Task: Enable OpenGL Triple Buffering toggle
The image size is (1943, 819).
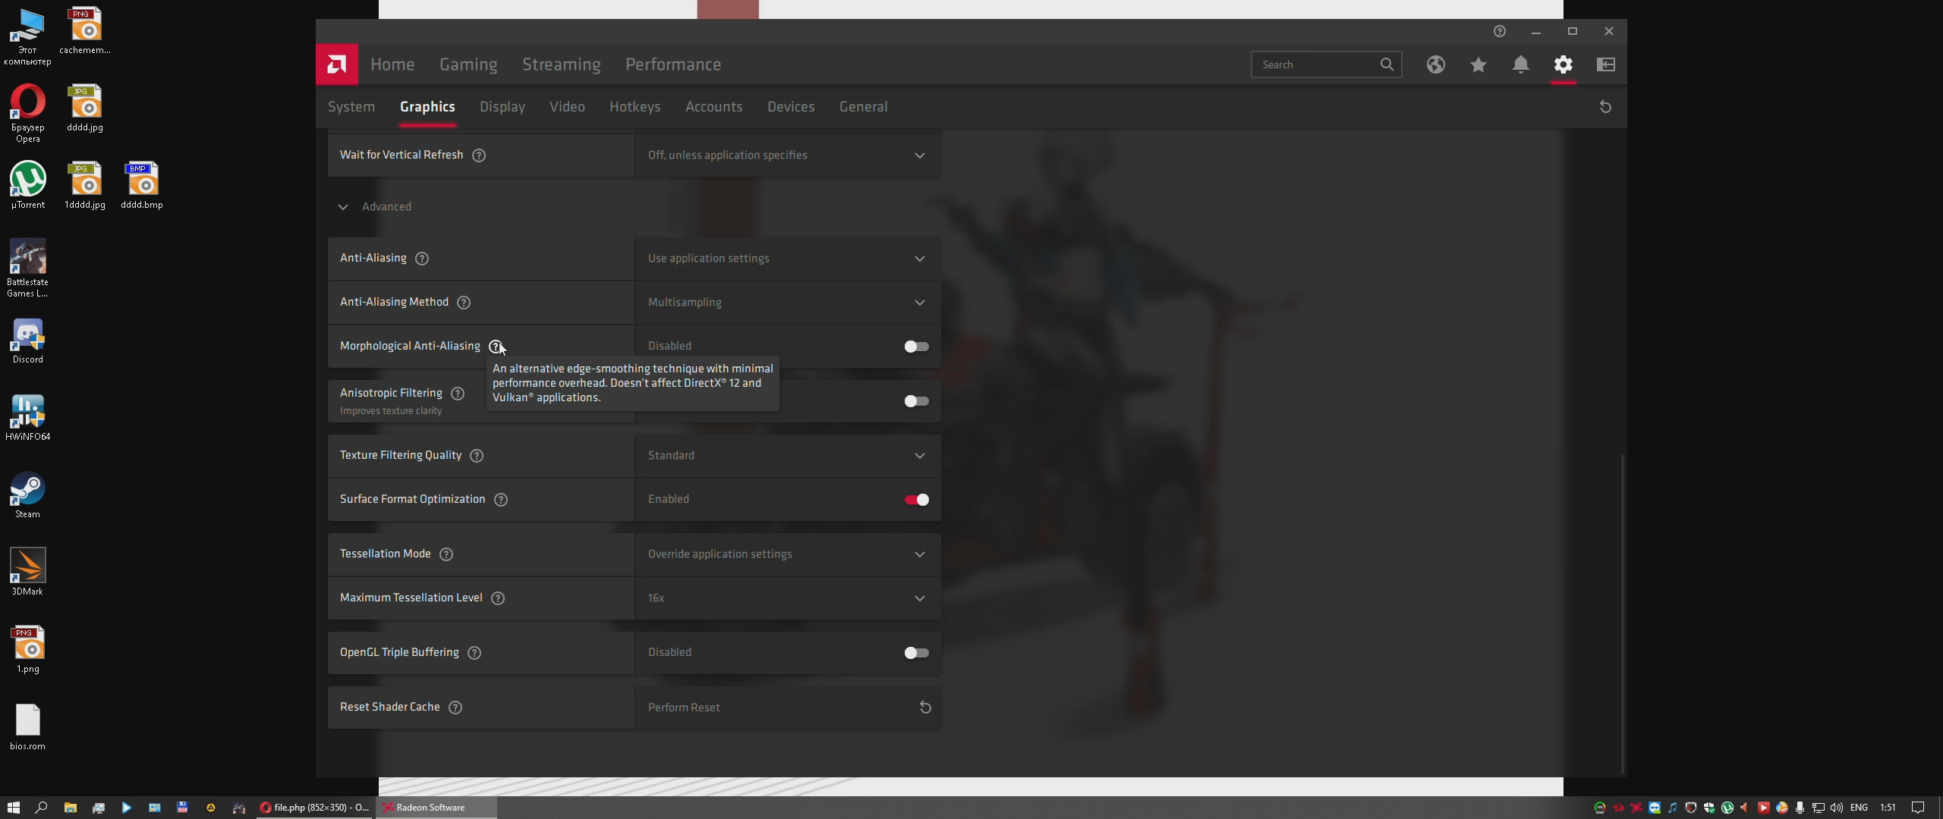Action: (x=916, y=653)
